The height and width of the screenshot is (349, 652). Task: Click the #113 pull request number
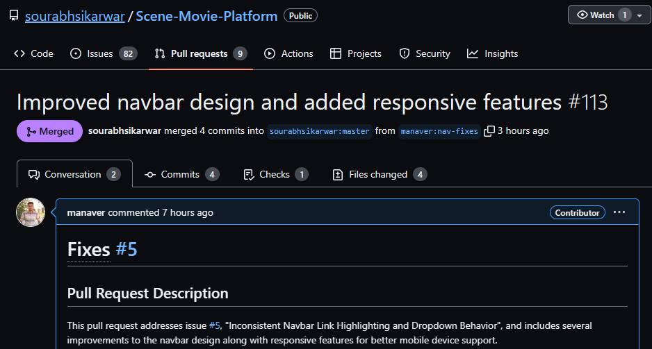click(x=588, y=102)
